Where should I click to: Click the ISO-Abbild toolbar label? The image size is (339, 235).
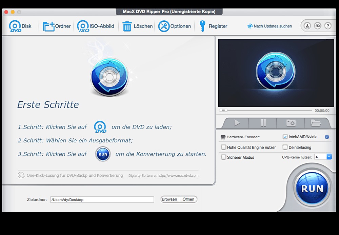(x=102, y=26)
